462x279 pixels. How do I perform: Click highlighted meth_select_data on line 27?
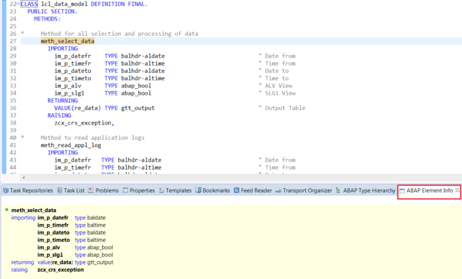point(68,41)
